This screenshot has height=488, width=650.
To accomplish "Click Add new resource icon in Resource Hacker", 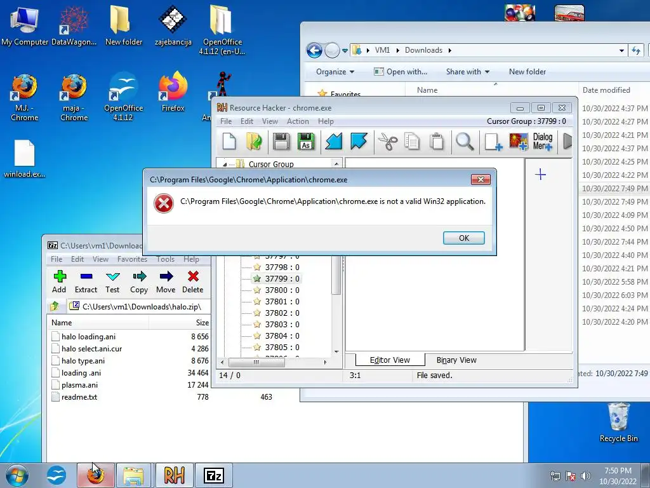I will (493, 141).
